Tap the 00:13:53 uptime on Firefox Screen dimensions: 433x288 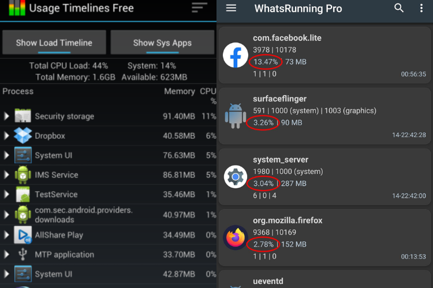[x=413, y=256]
